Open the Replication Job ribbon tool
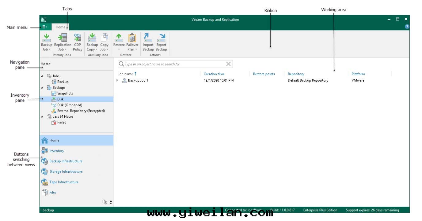The height and width of the screenshot is (221, 422). (x=63, y=38)
